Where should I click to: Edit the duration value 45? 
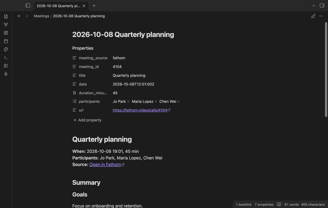pos(115,93)
